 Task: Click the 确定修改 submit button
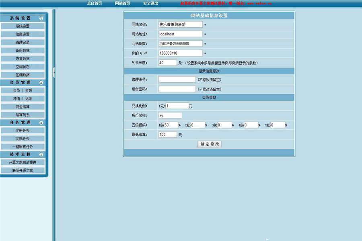click(x=210, y=144)
